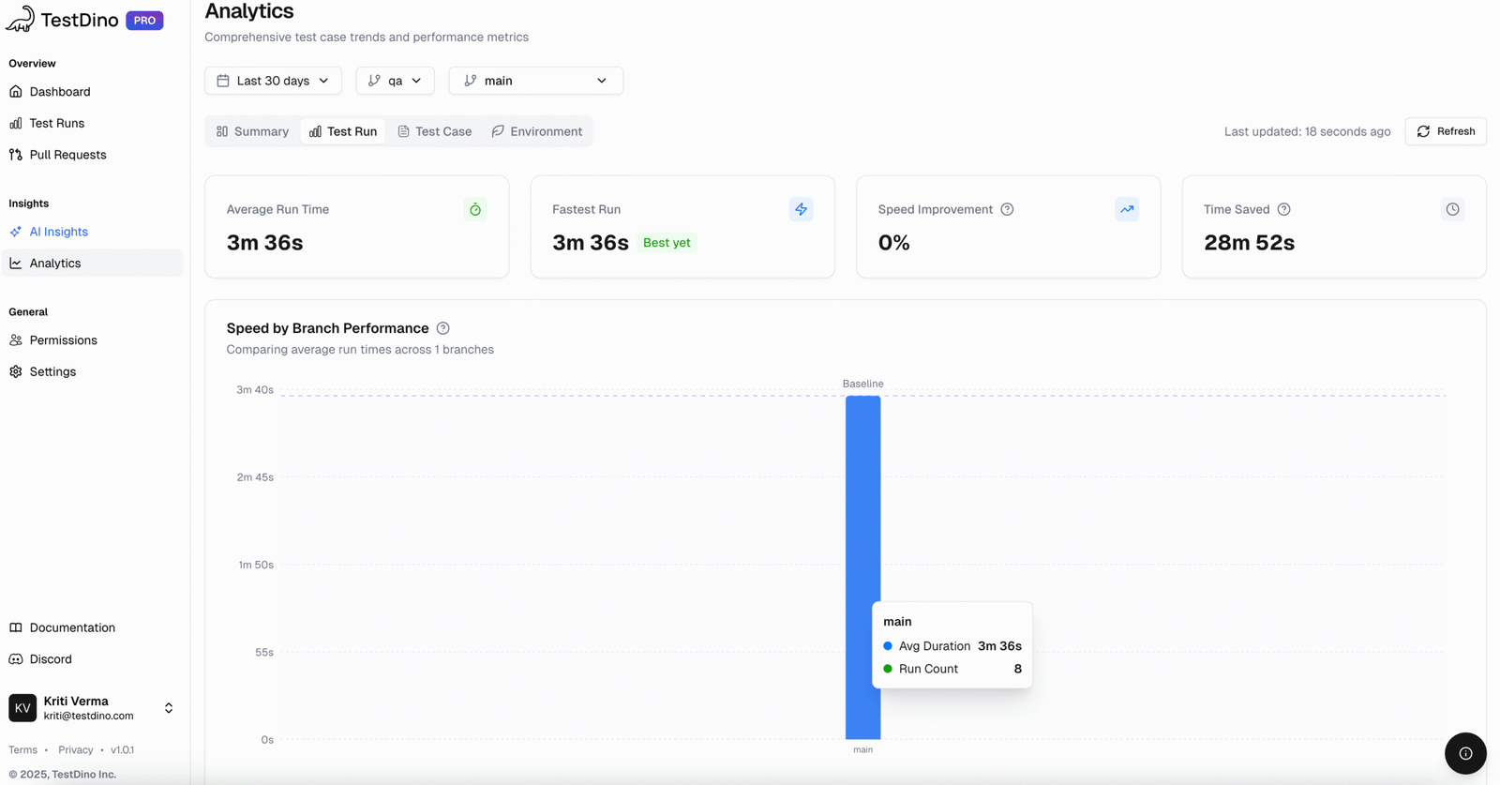Click the Settings gear icon in sidebar
This screenshot has height=785, width=1500.
tap(16, 371)
